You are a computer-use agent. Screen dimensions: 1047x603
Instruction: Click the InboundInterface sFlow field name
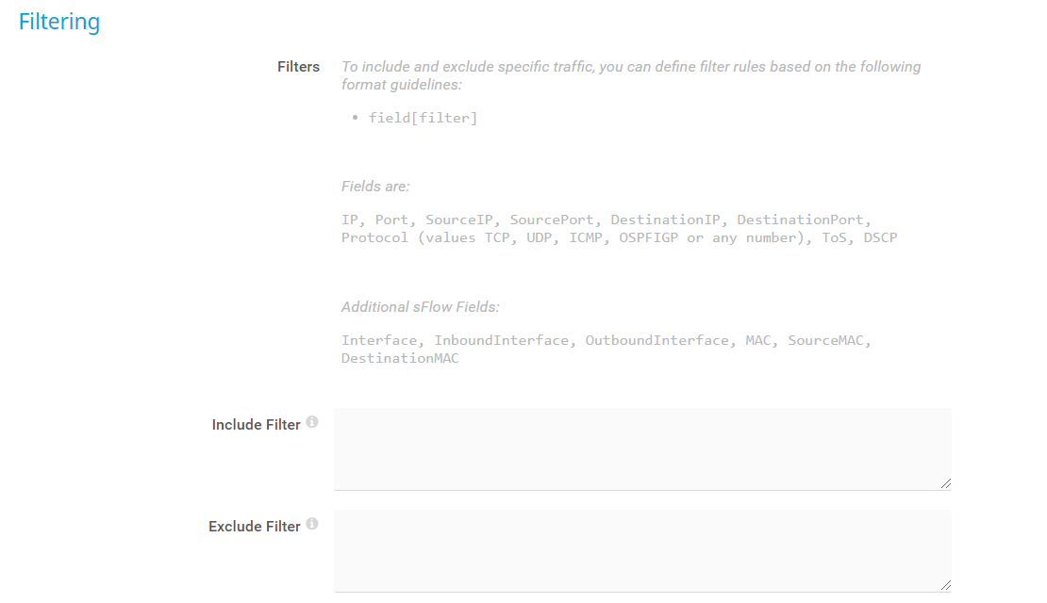(x=501, y=340)
